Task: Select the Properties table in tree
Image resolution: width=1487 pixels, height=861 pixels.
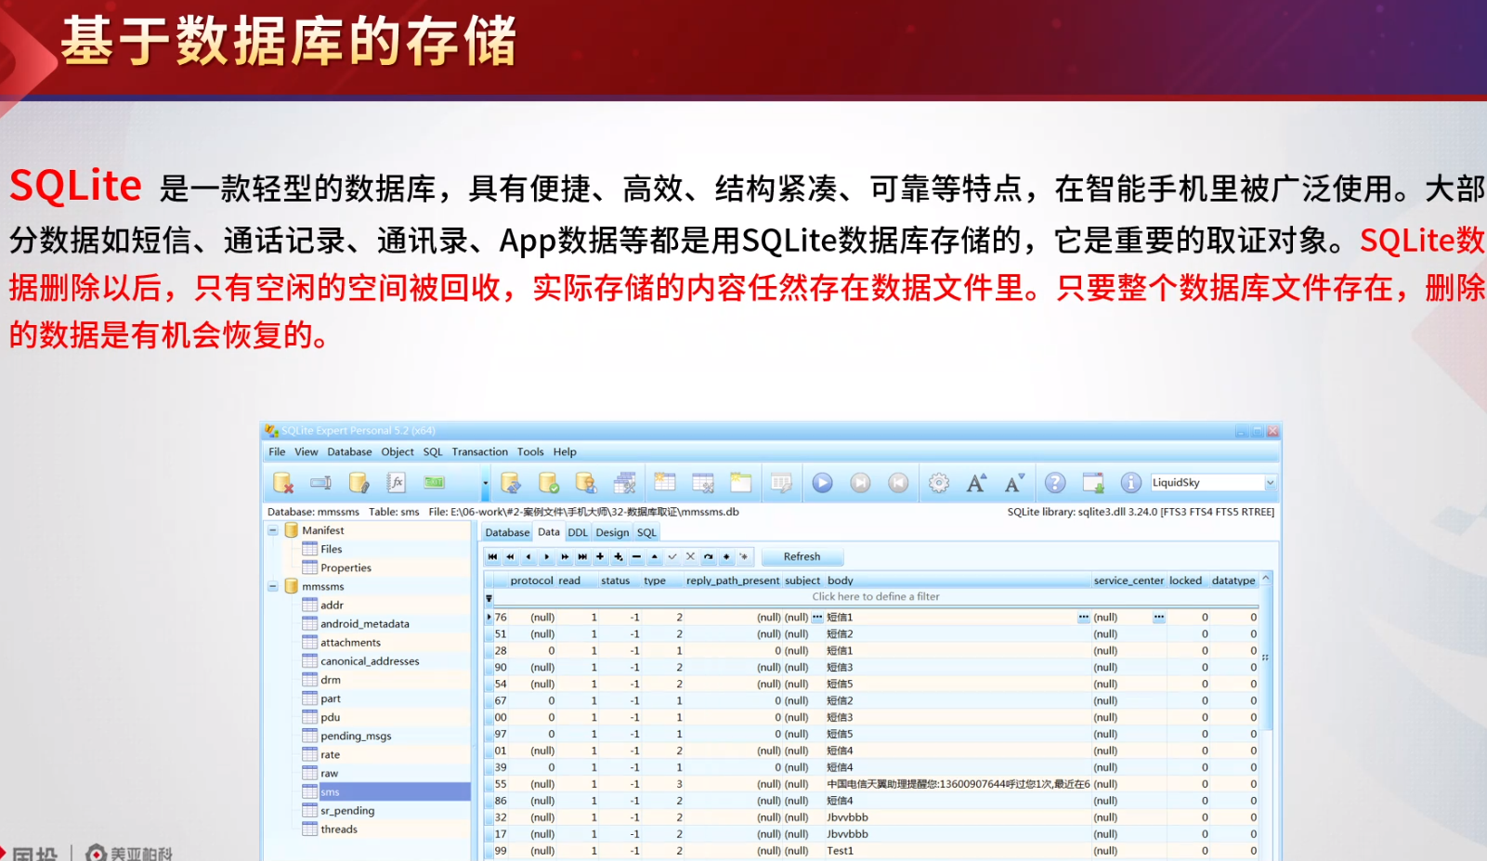Action: pyautogui.click(x=346, y=568)
